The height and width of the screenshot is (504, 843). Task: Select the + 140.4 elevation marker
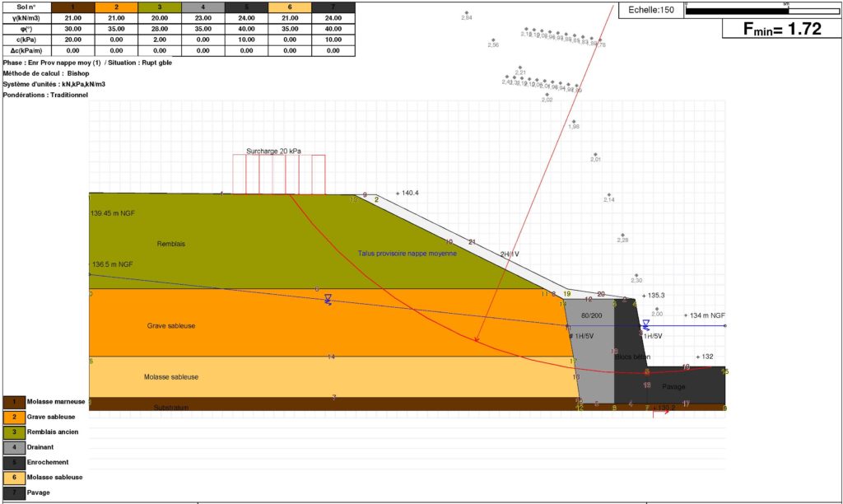[x=407, y=193]
